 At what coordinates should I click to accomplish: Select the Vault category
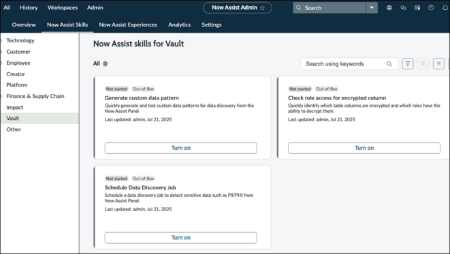(39, 118)
